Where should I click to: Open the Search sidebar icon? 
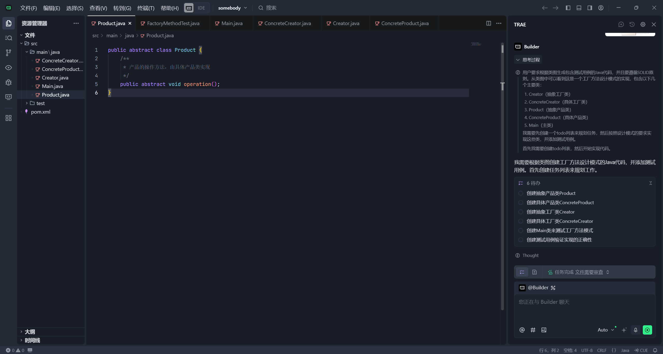pos(8,38)
